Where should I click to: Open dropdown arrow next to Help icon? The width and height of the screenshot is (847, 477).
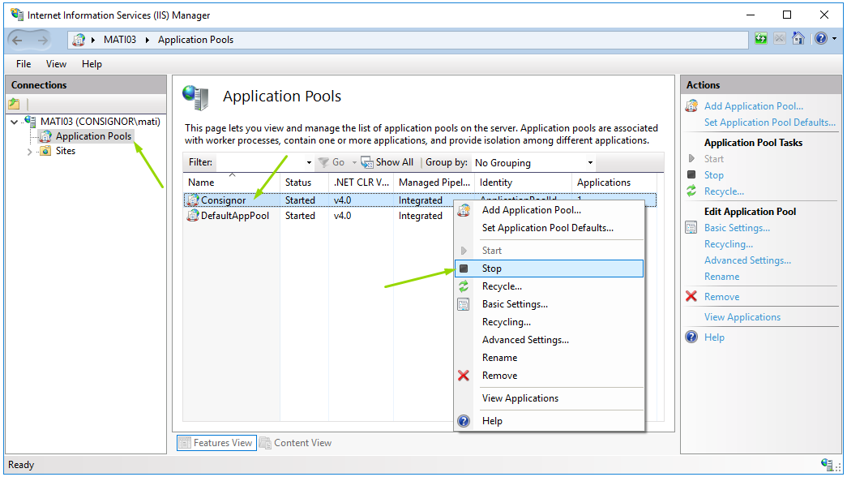pos(835,39)
